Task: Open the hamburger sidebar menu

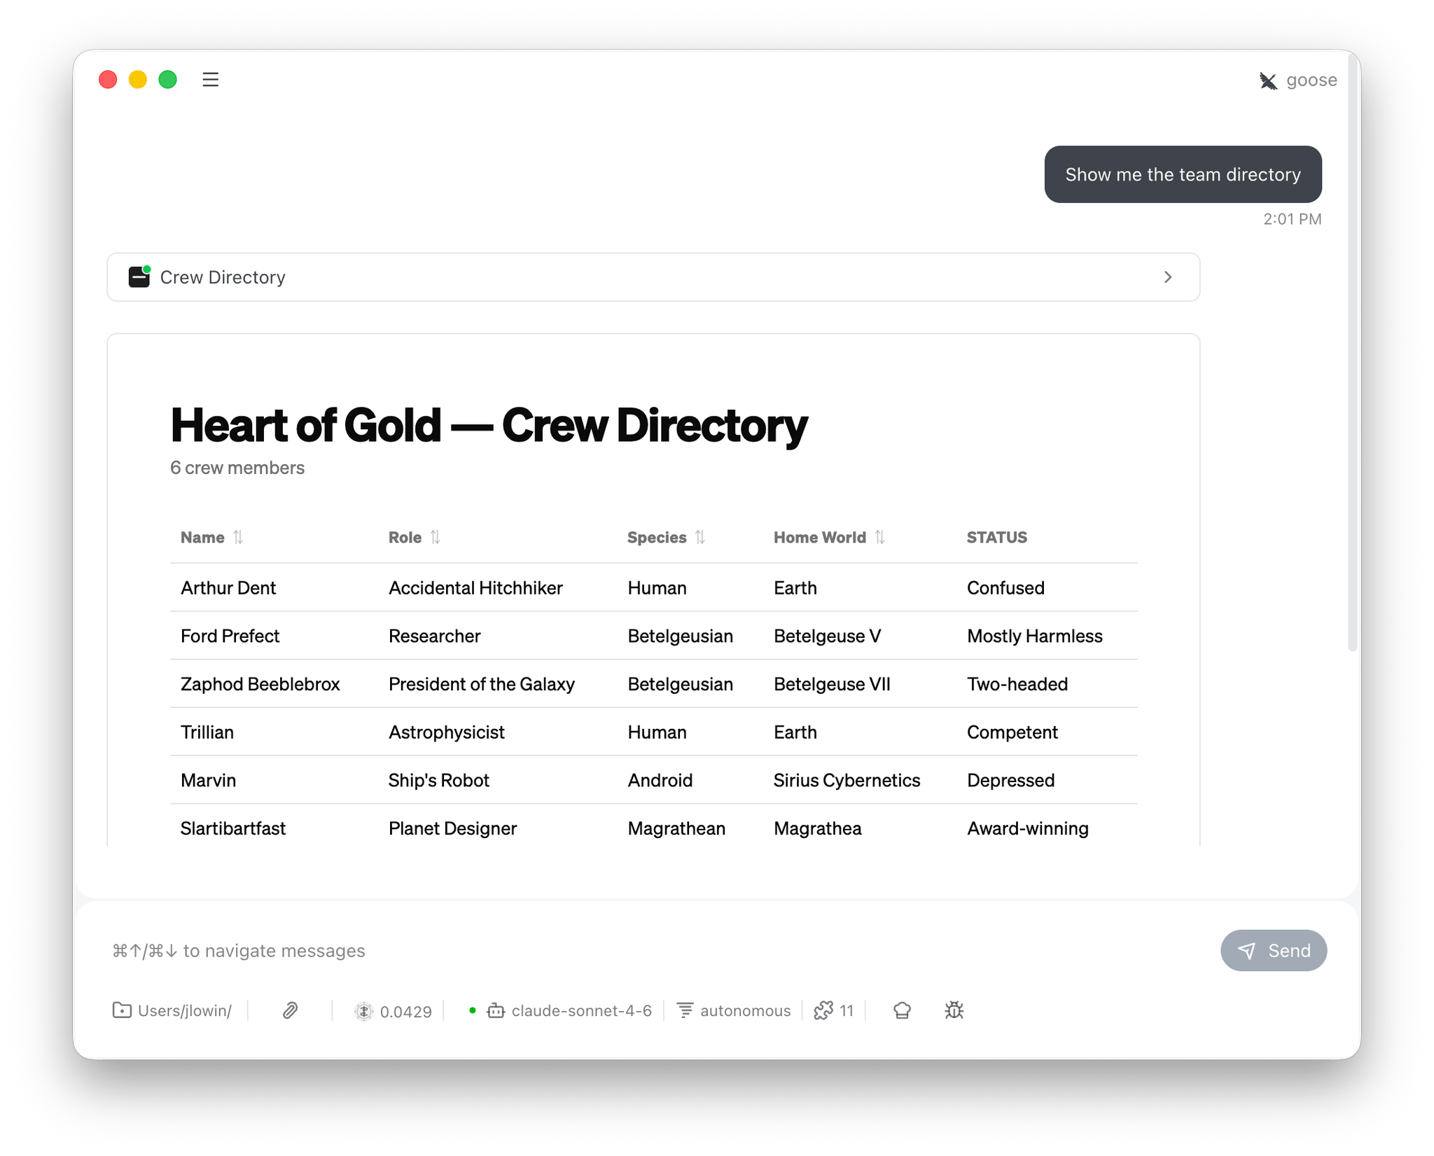Action: tap(210, 80)
